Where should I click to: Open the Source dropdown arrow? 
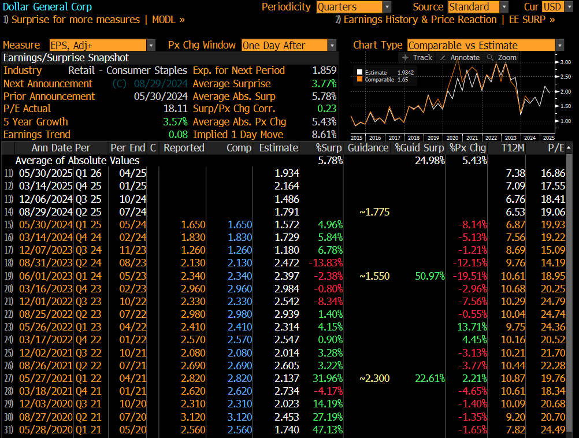click(x=504, y=7)
